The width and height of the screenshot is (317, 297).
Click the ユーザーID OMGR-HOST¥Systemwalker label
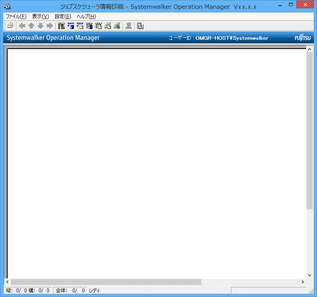[219, 38]
